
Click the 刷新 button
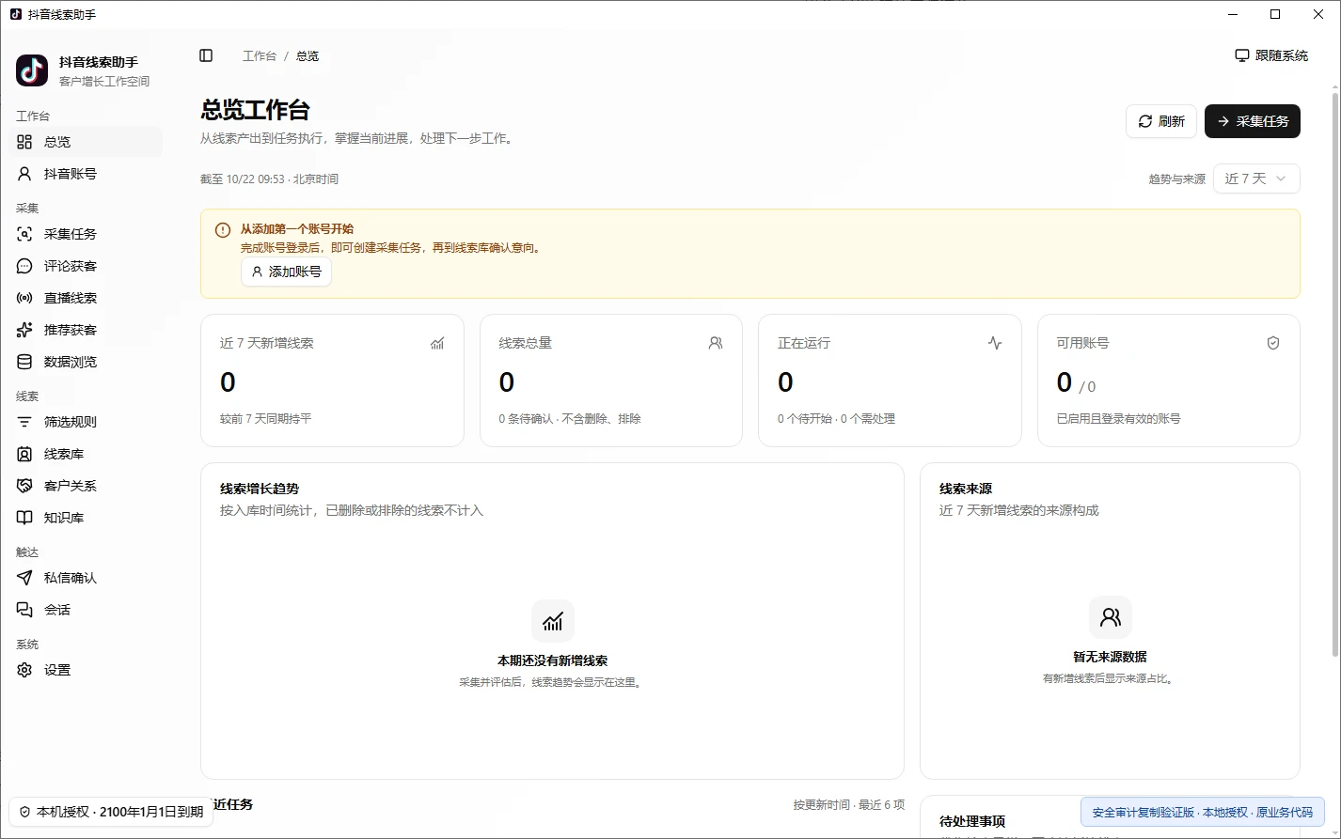[x=1161, y=121]
